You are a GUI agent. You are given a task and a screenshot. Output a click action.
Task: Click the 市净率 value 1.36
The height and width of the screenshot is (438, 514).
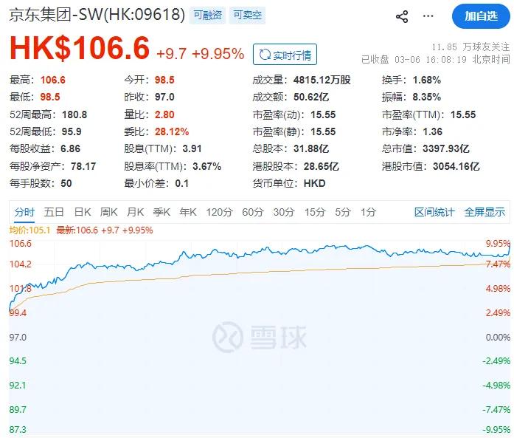click(432, 131)
